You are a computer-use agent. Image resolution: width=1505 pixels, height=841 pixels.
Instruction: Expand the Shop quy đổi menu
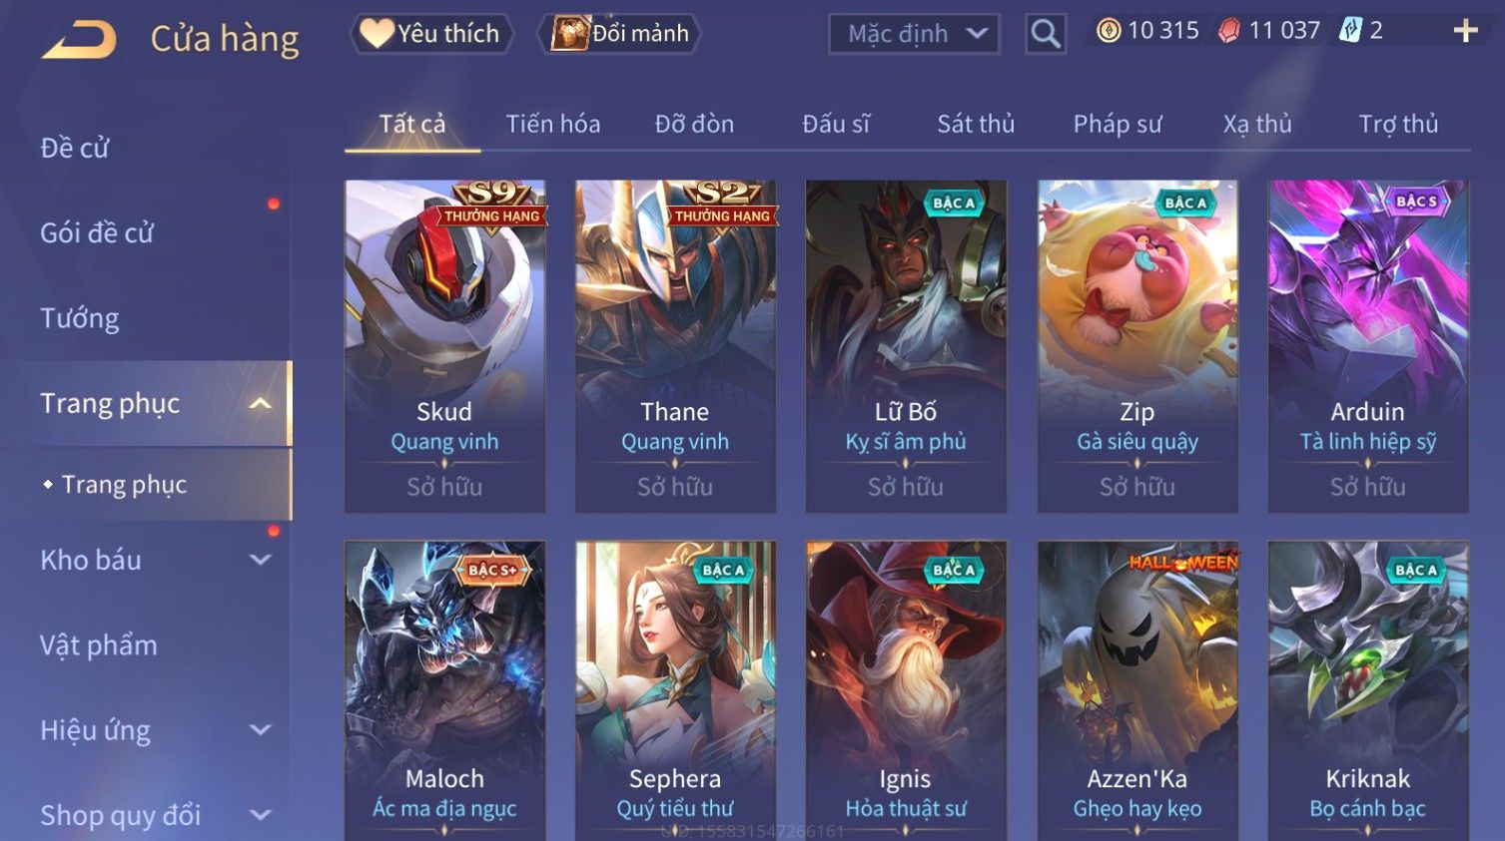260,815
